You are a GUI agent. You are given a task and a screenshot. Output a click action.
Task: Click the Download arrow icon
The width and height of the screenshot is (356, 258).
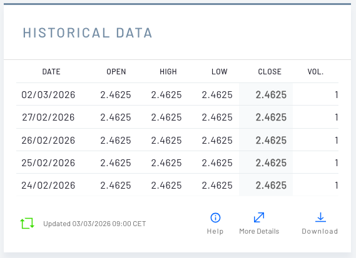tap(320, 217)
